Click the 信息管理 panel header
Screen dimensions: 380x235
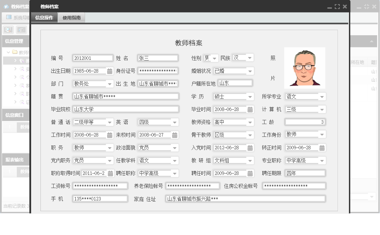14,41
